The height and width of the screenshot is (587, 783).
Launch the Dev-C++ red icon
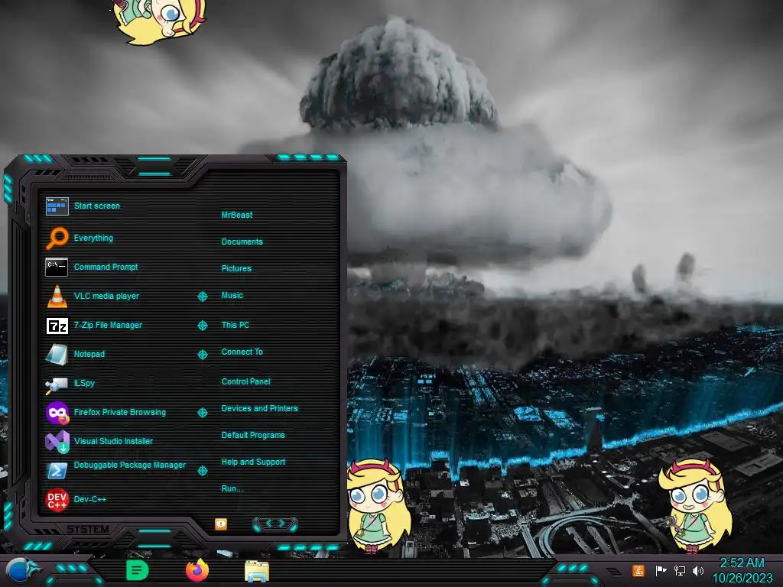click(x=57, y=500)
